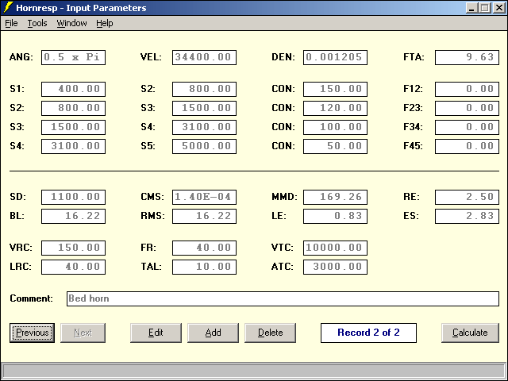Select the LE field 0.83
Image resolution: width=508 pixels, height=381 pixels.
(335, 216)
